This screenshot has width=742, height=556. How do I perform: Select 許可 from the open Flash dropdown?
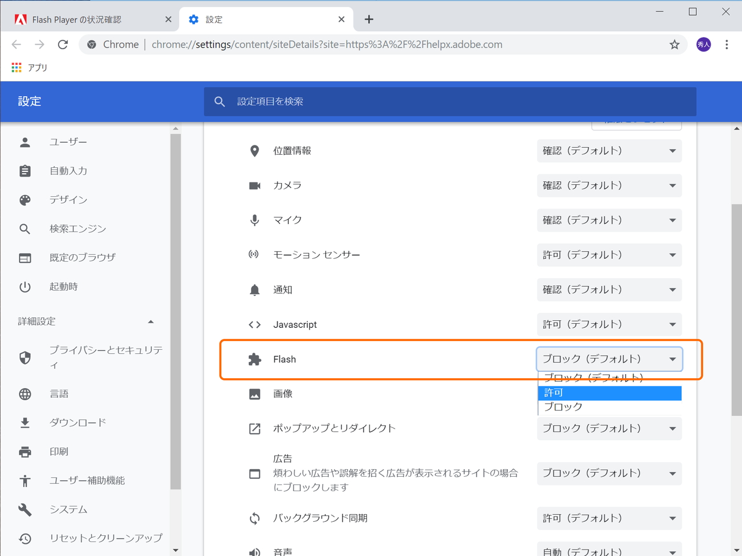609,393
